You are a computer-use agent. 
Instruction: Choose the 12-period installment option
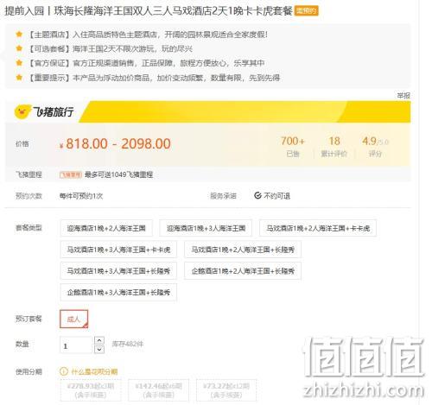pyautogui.click(x=226, y=390)
